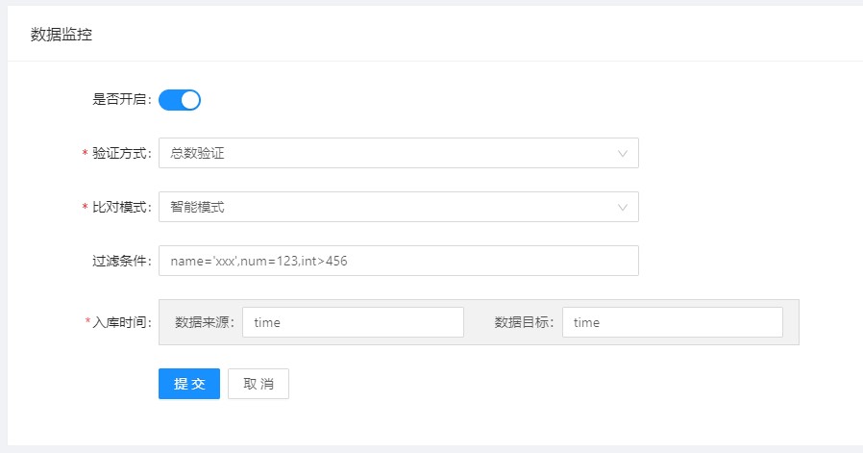Click the 验证方式 field label
This screenshot has height=453, width=863.
pos(121,153)
